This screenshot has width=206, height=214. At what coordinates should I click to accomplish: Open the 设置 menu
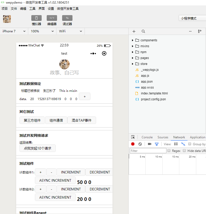tap(51, 9)
